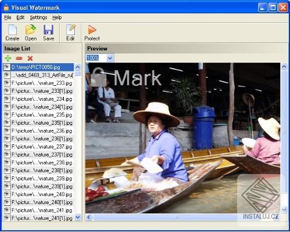Add image with green plus icon
The height and width of the screenshot is (232, 290).
(x=8, y=58)
